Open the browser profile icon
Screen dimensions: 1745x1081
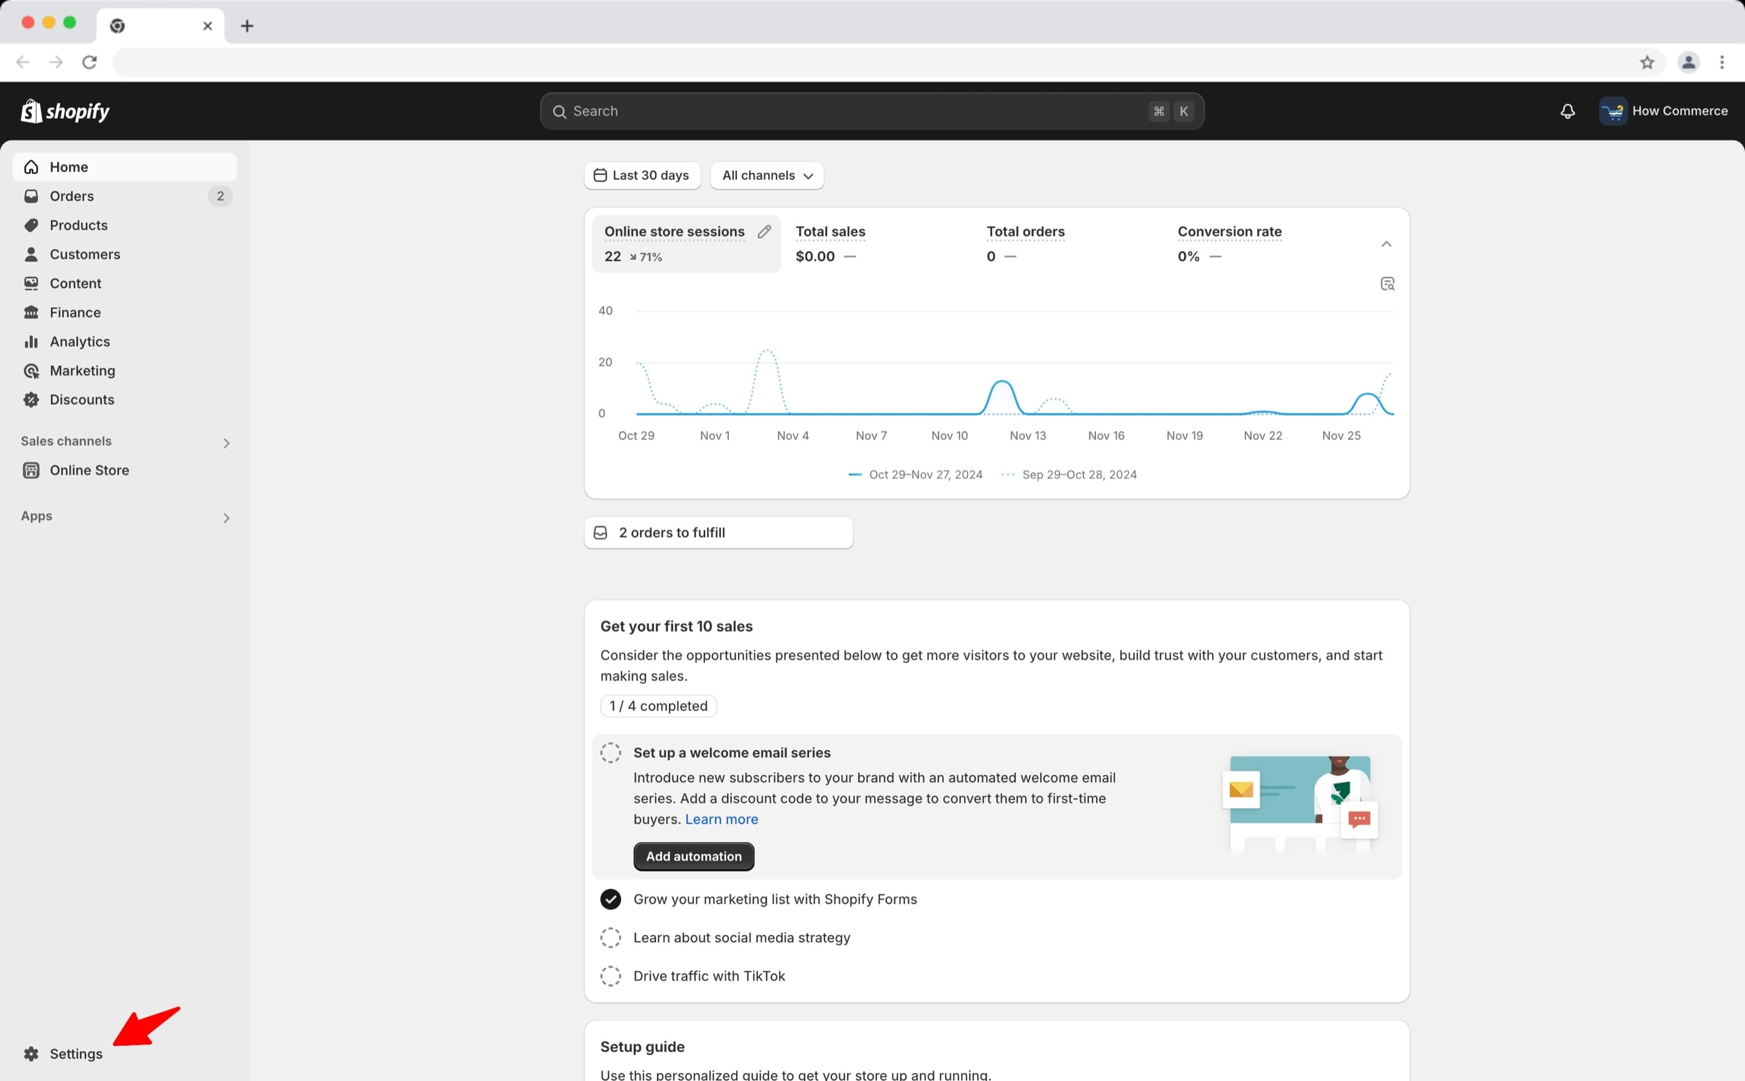[1689, 63]
